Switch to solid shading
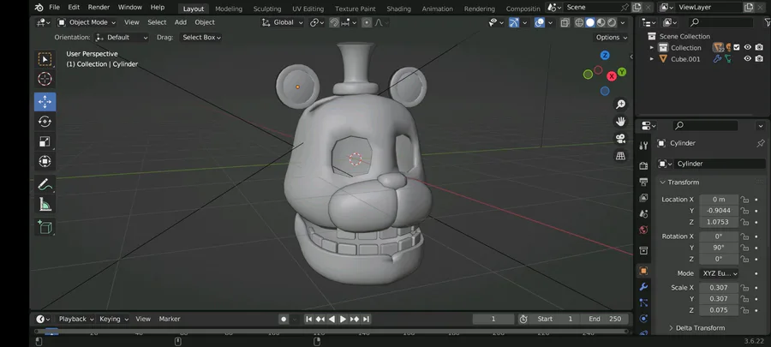The image size is (771, 347). pos(590,22)
